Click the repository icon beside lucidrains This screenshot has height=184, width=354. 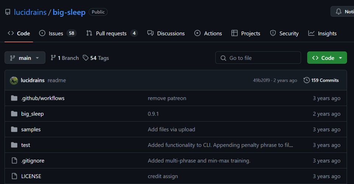tap(7, 12)
